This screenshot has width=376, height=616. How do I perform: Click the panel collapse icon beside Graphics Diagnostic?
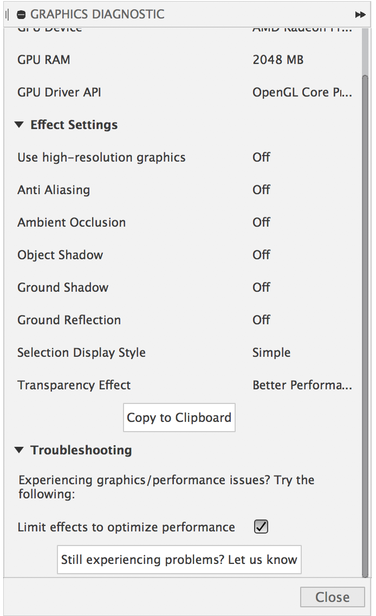pos(21,15)
